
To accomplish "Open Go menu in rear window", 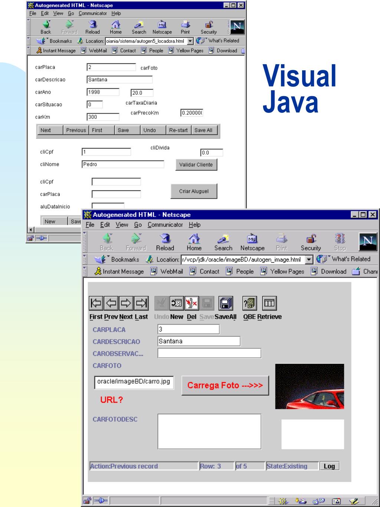I will pyautogui.click(x=71, y=13).
